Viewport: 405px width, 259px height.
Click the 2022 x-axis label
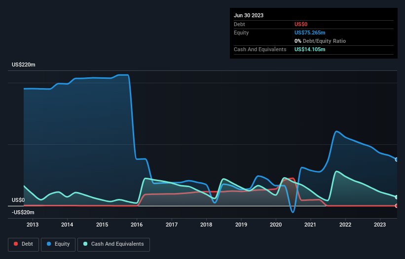click(x=345, y=225)
